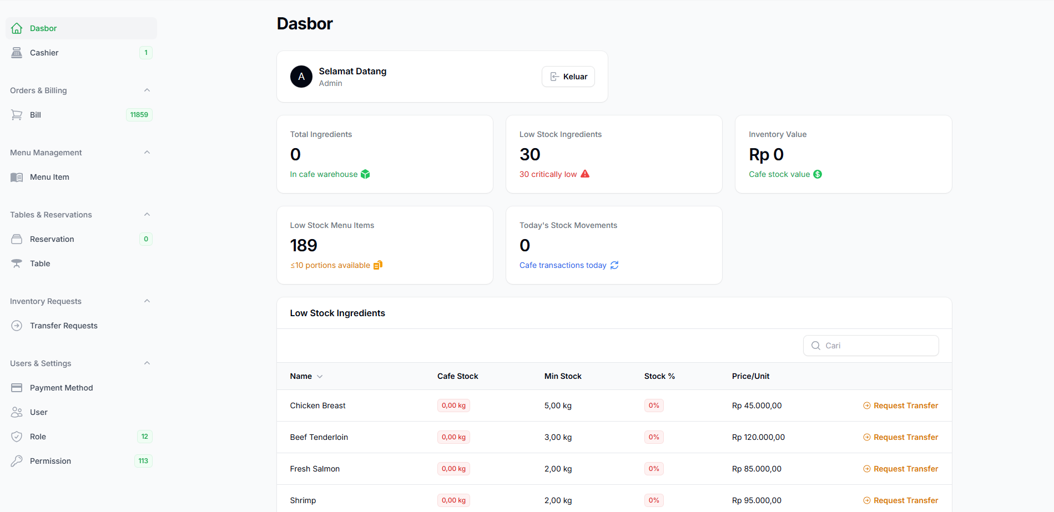Click the Payment Method card icon
Screen dimensions: 1054x512
(x=17, y=388)
